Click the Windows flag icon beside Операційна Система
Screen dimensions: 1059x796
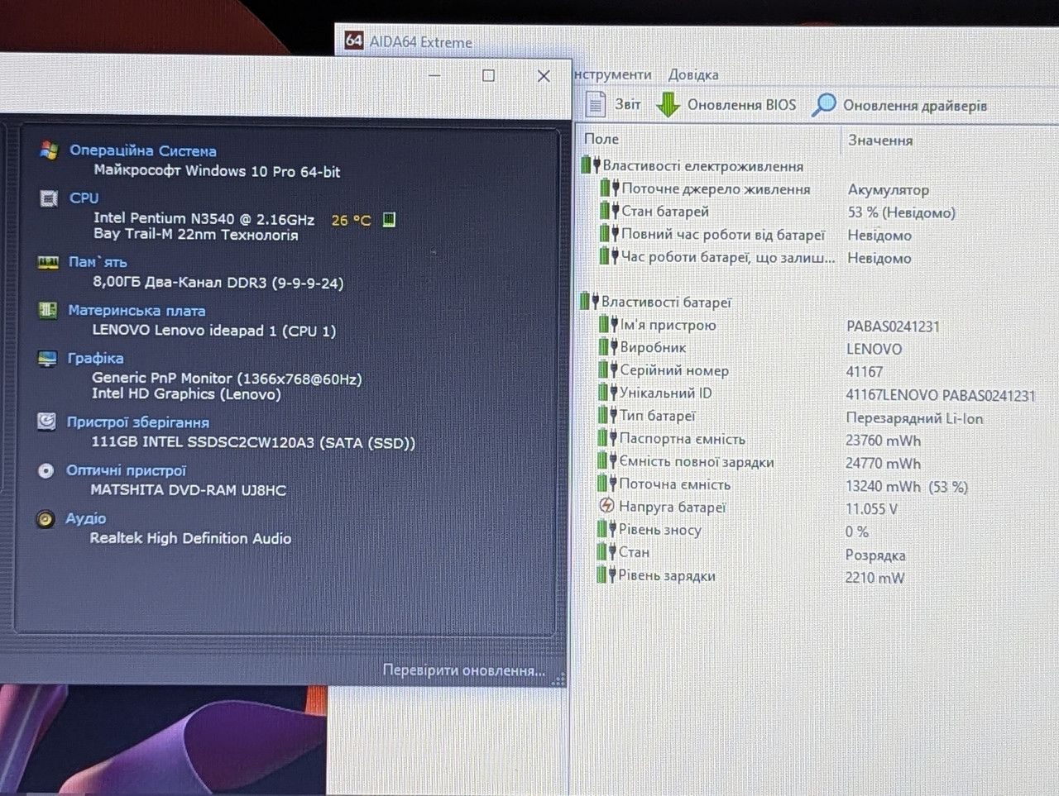pyautogui.click(x=49, y=150)
